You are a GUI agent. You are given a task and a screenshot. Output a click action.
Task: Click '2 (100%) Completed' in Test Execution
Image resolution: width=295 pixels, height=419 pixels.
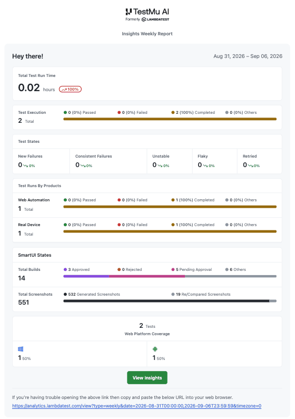(195, 112)
